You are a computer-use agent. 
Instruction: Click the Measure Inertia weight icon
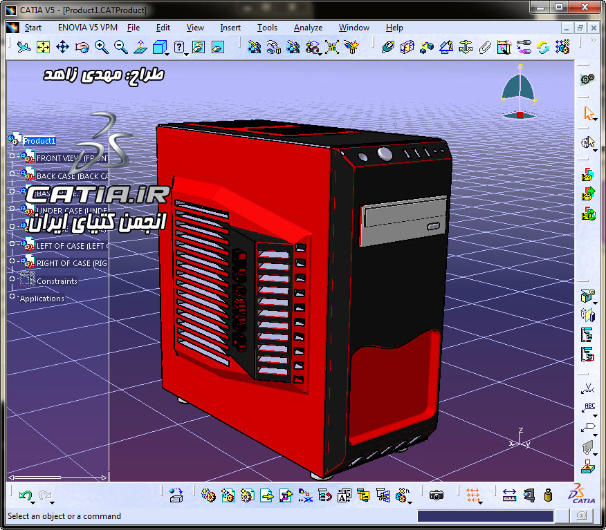[548, 495]
